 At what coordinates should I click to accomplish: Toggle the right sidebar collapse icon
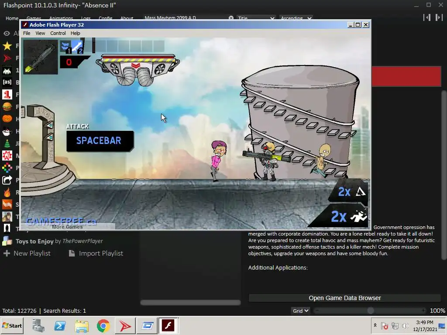[439, 17]
